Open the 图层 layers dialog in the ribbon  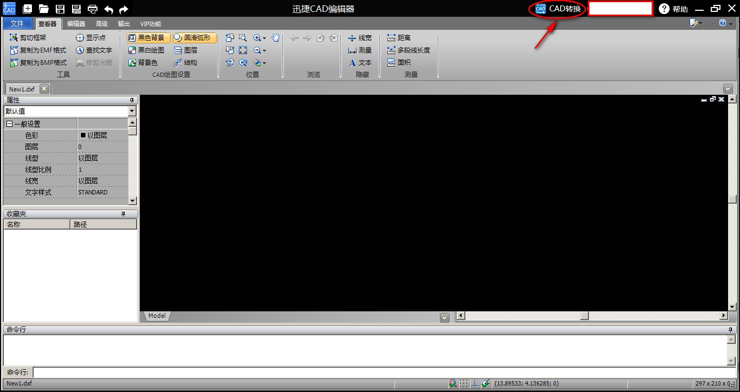186,50
